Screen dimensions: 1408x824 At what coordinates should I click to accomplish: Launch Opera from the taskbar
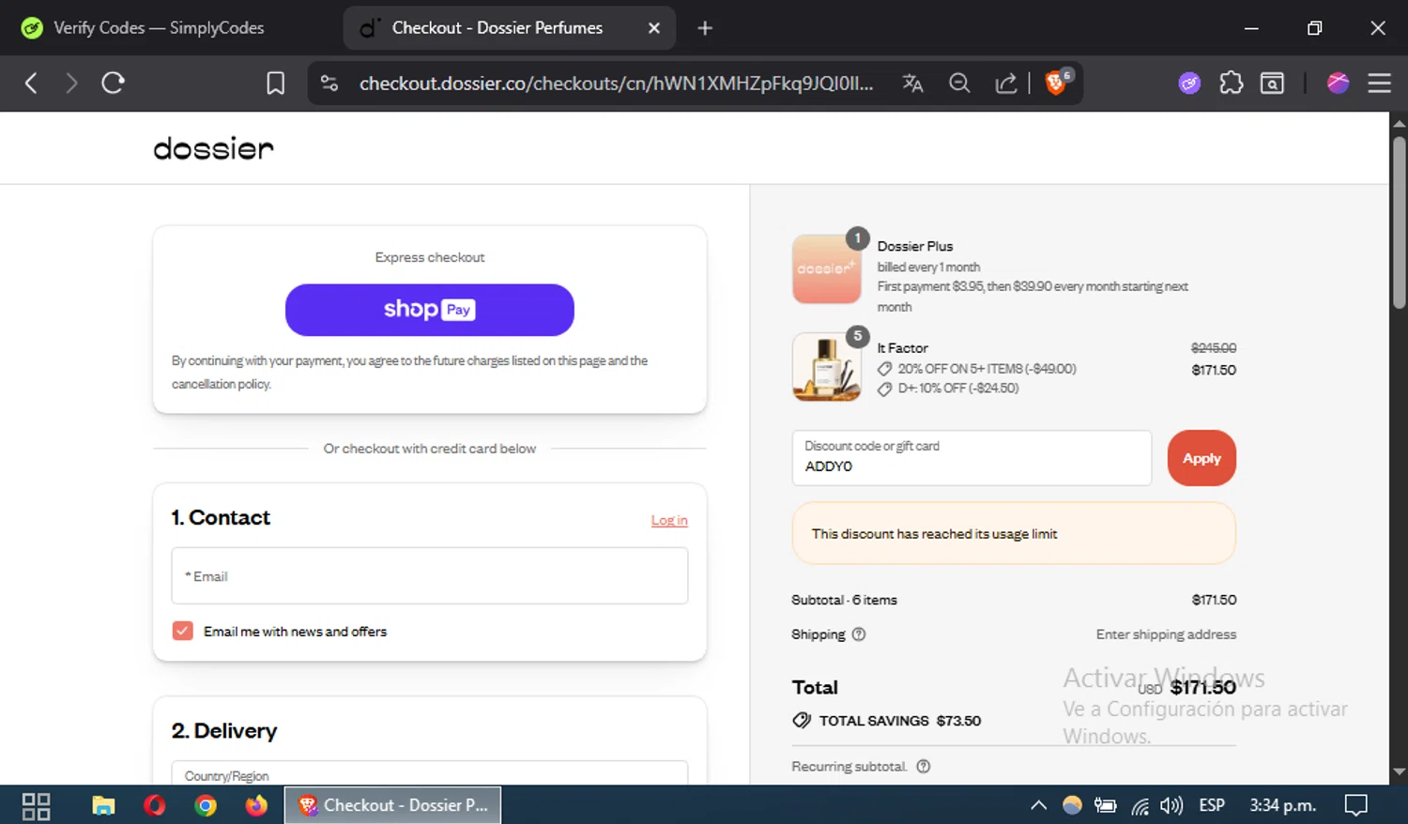coord(155,805)
